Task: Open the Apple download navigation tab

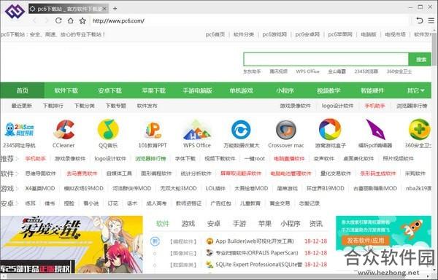Action: tap(153, 90)
